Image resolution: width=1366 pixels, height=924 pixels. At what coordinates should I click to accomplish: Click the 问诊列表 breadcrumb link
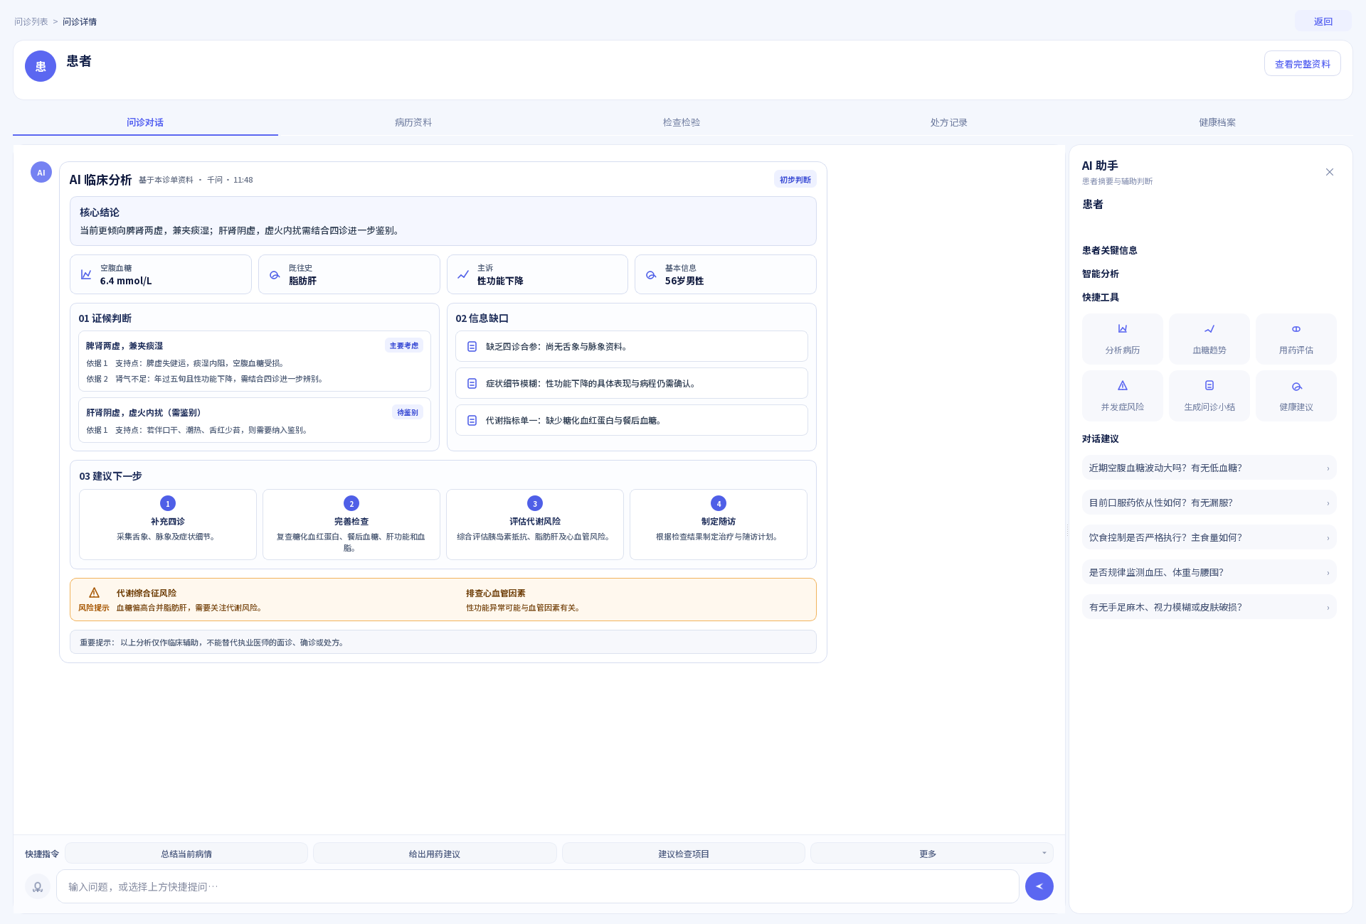pyautogui.click(x=31, y=22)
